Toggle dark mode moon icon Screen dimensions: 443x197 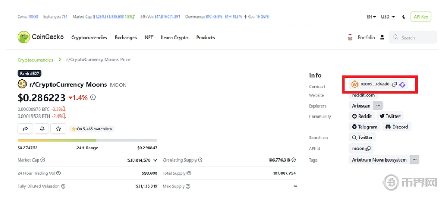pos(404,17)
